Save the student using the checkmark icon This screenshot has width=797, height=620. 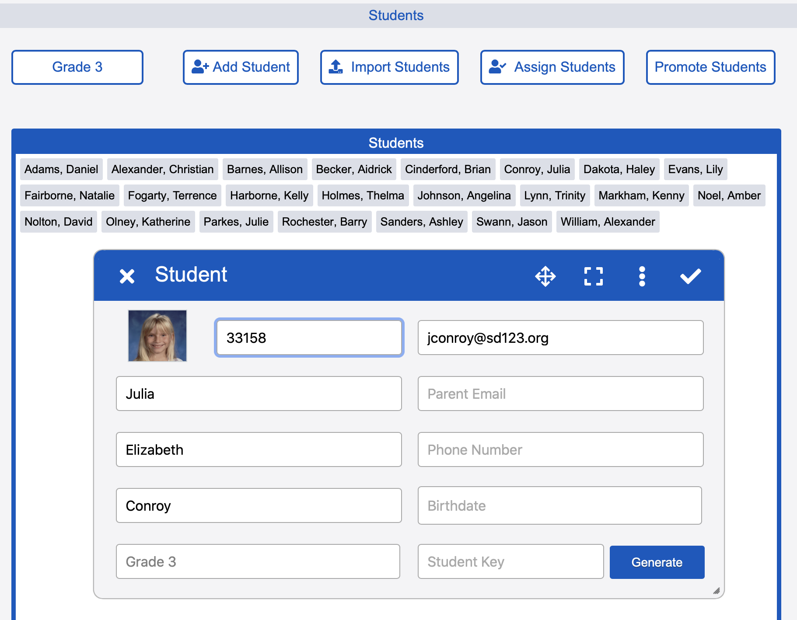[x=690, y=275]
